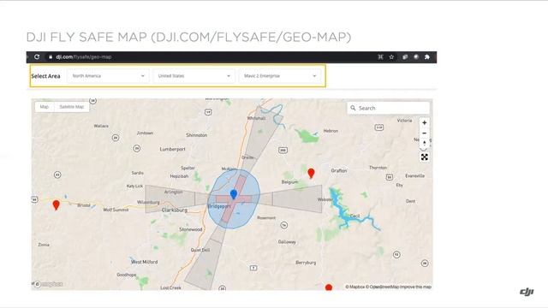
Task: Click the Berryburg town label
Action: coord(306,263)
